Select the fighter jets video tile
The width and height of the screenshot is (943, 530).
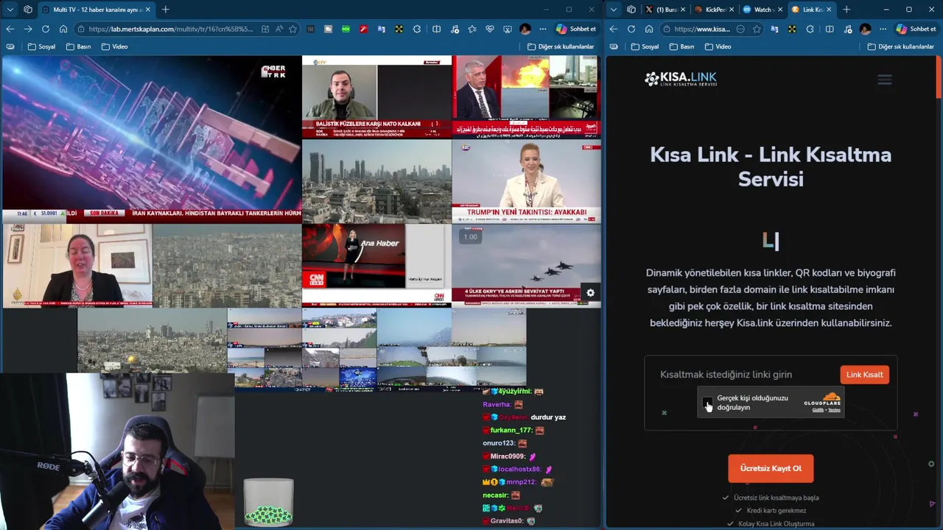(526, 265)
